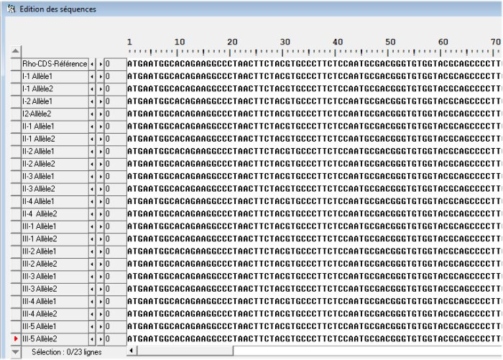This screenshot has height=360, width=503.
Task: Select the I2-Allèle2 sequence label
Action: (x=55, y=114)
